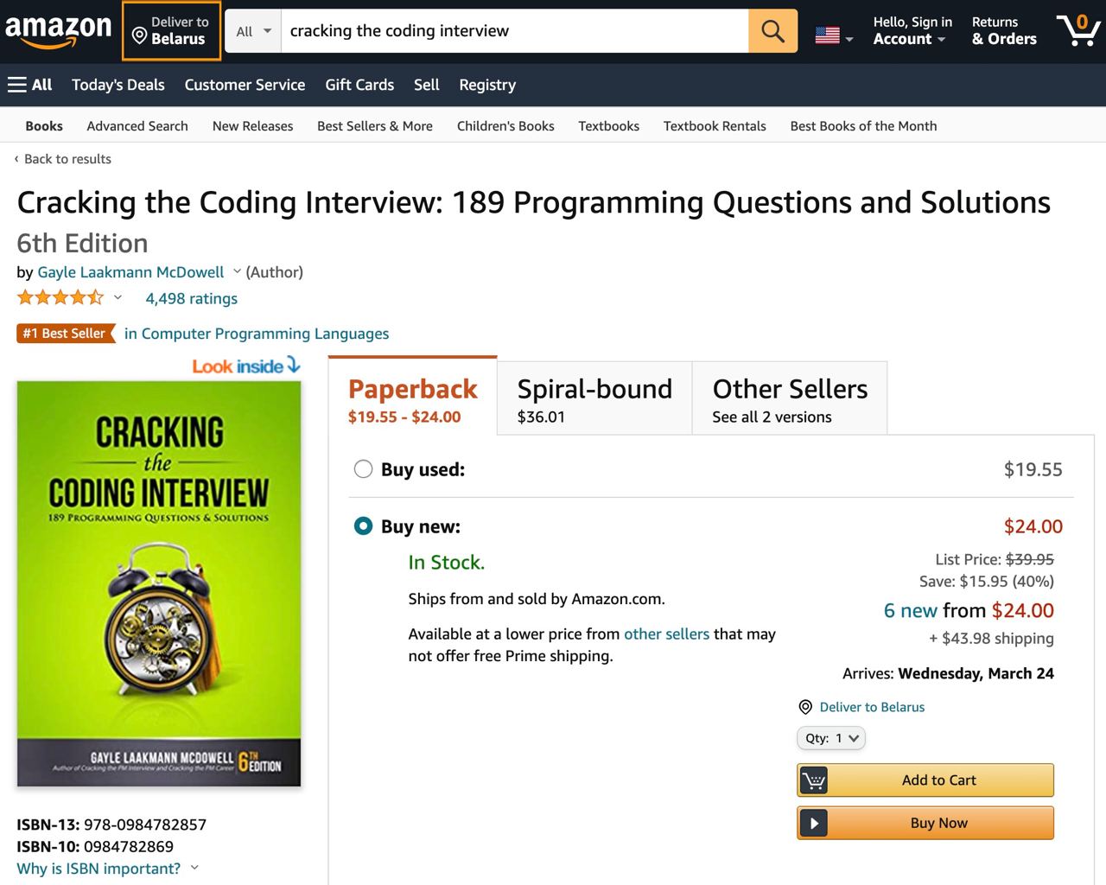Click the Save: $15.95 (40%) text
This screenshot has height=885, width=1106.
tap(987, 581)
